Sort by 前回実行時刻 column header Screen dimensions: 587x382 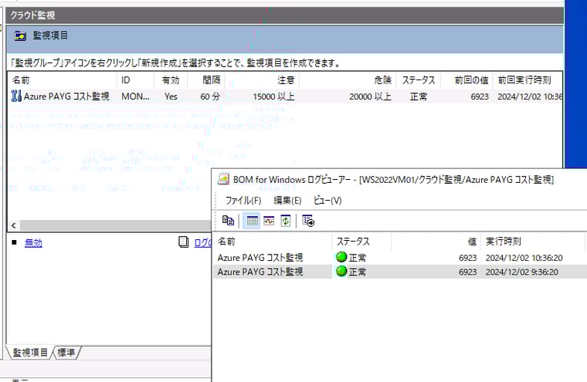(x=528, y=80)
